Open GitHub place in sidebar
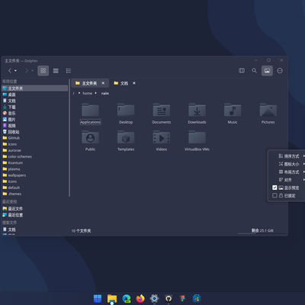The image size is (305, 305). (x=35, y=138)
